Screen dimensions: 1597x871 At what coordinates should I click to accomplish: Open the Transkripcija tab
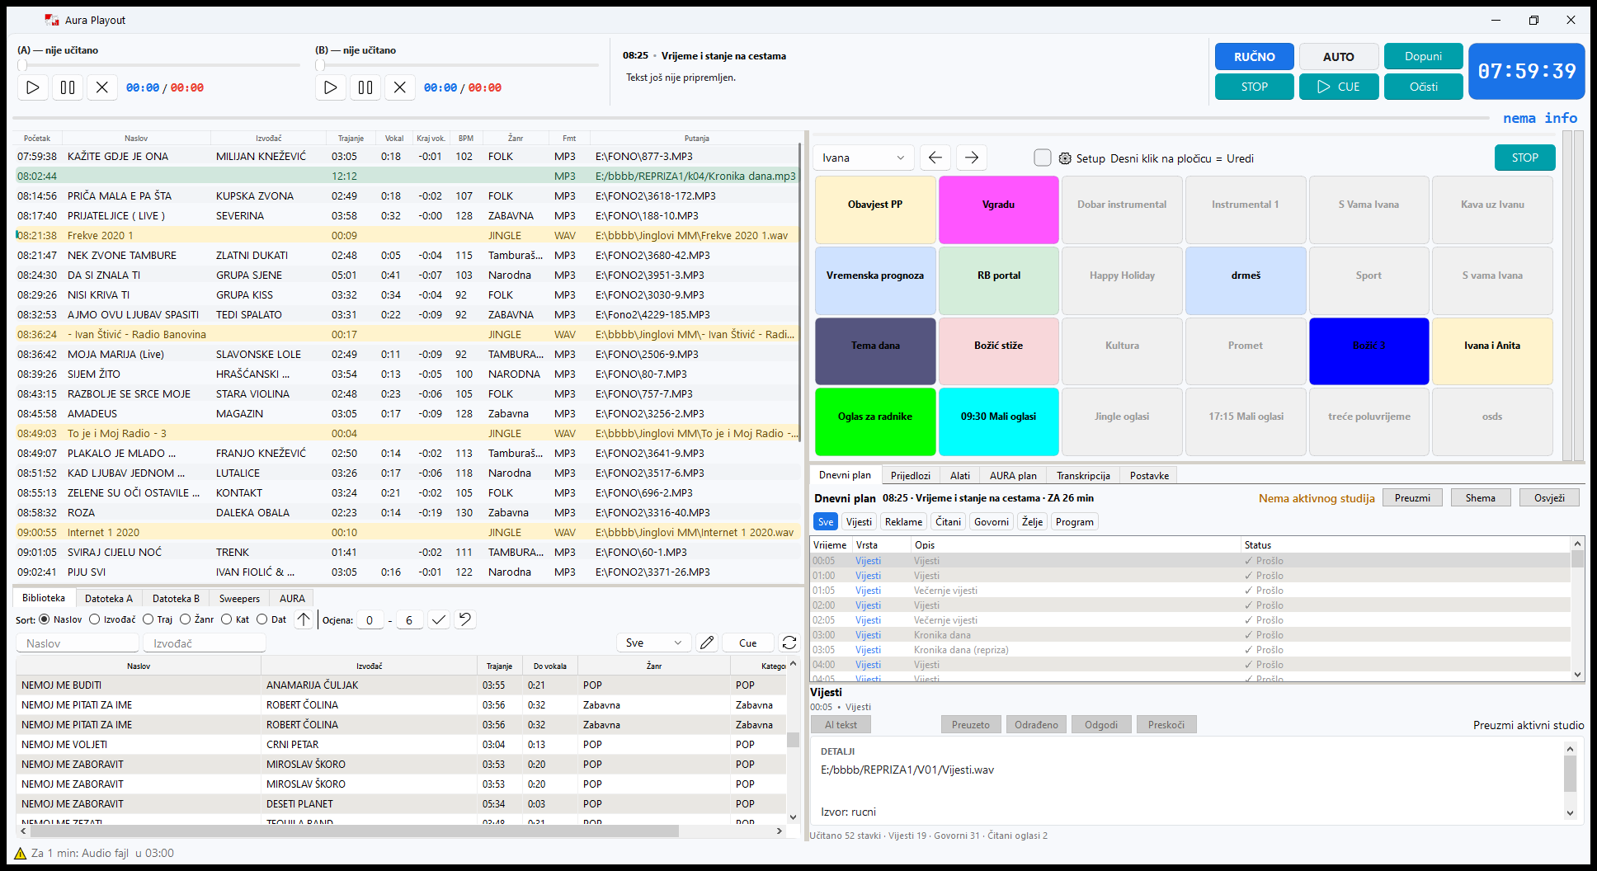(x=1083, y=476)
